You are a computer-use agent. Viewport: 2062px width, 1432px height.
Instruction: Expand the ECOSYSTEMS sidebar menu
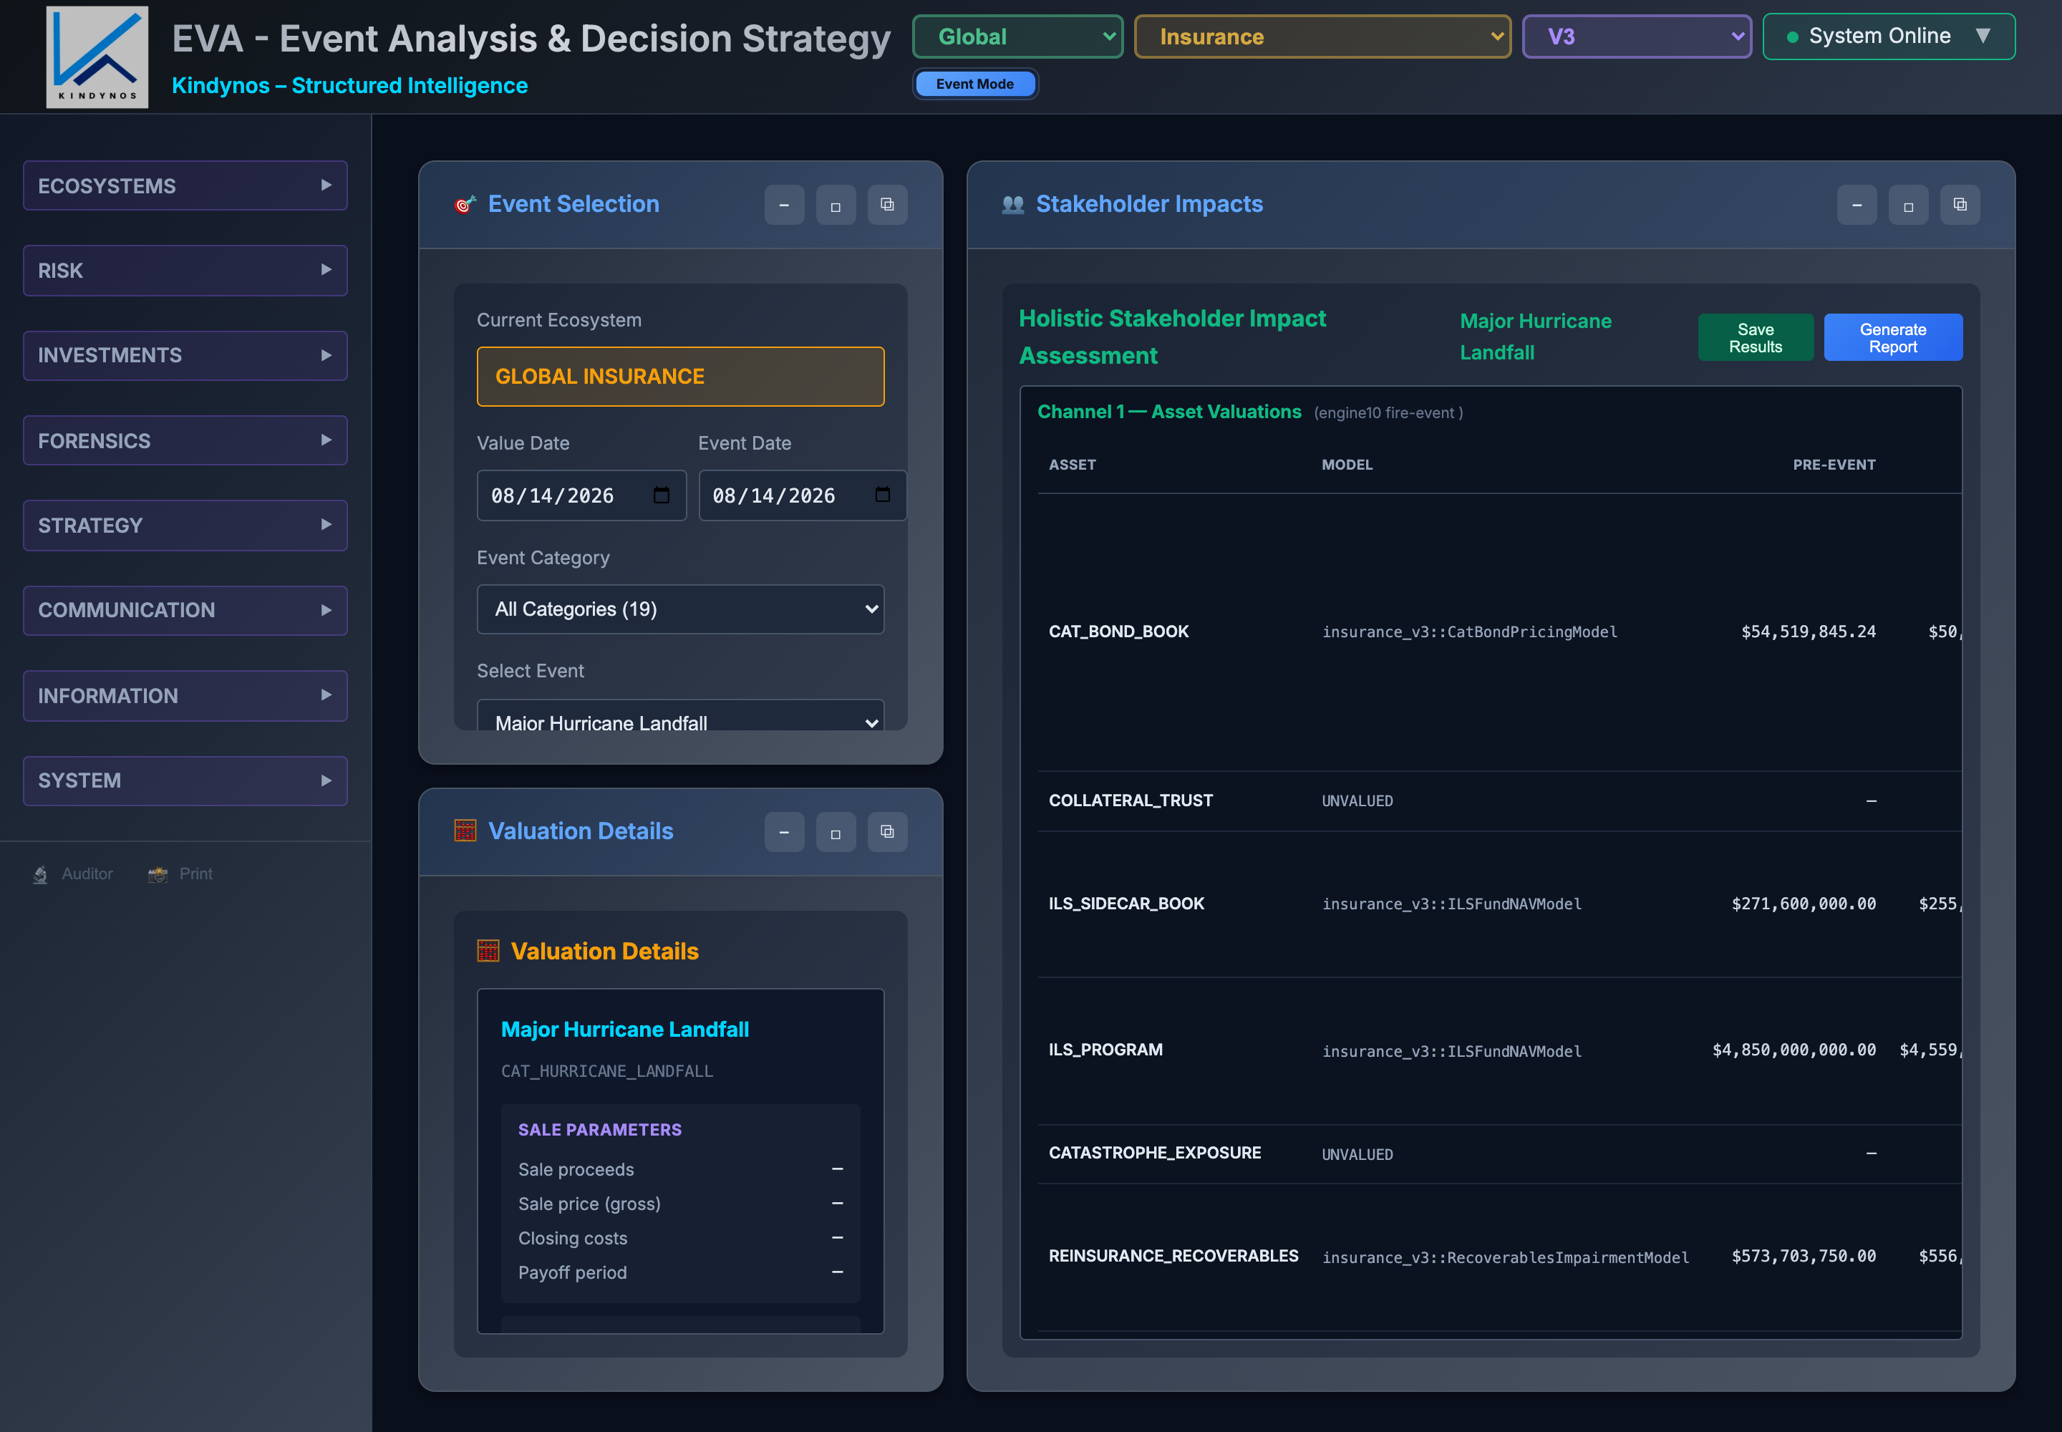tap(185, 185)
